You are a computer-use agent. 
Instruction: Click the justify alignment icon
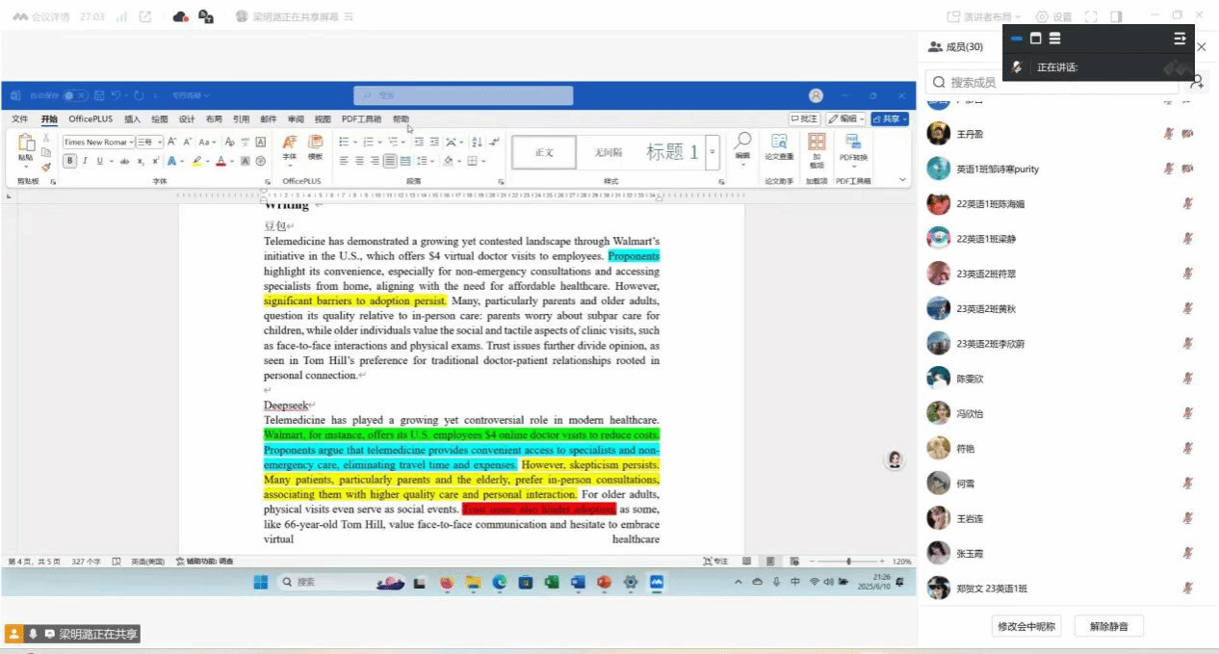click(390, 161)
